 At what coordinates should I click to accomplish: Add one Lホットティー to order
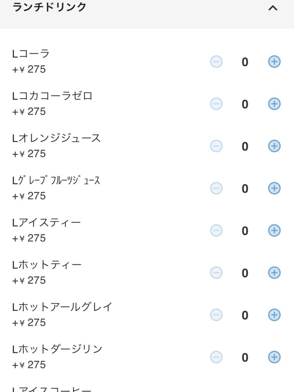pyautogui.click(x=274, y=273)
